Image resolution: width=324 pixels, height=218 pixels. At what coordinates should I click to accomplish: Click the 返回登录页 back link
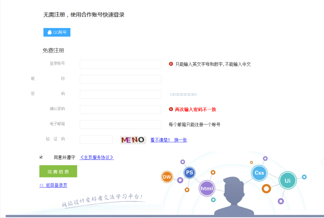coord(53,185)
